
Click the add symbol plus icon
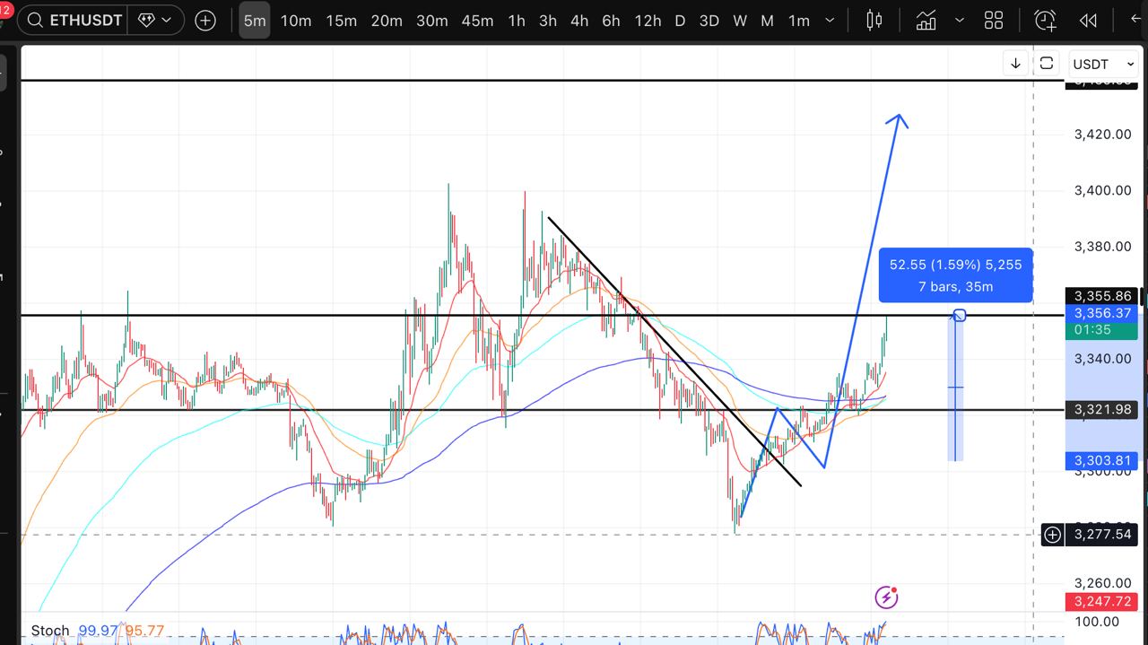(x=205, y=20)
